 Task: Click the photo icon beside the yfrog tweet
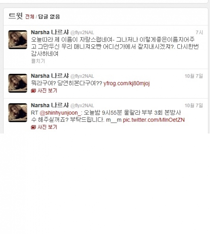[33, 91]
